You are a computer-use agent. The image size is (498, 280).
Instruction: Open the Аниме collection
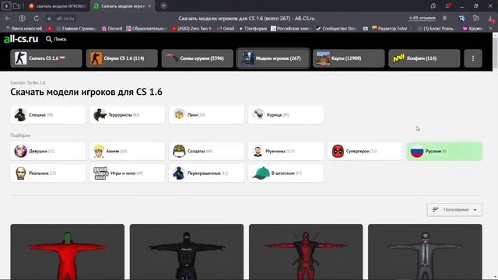point(128,151)
